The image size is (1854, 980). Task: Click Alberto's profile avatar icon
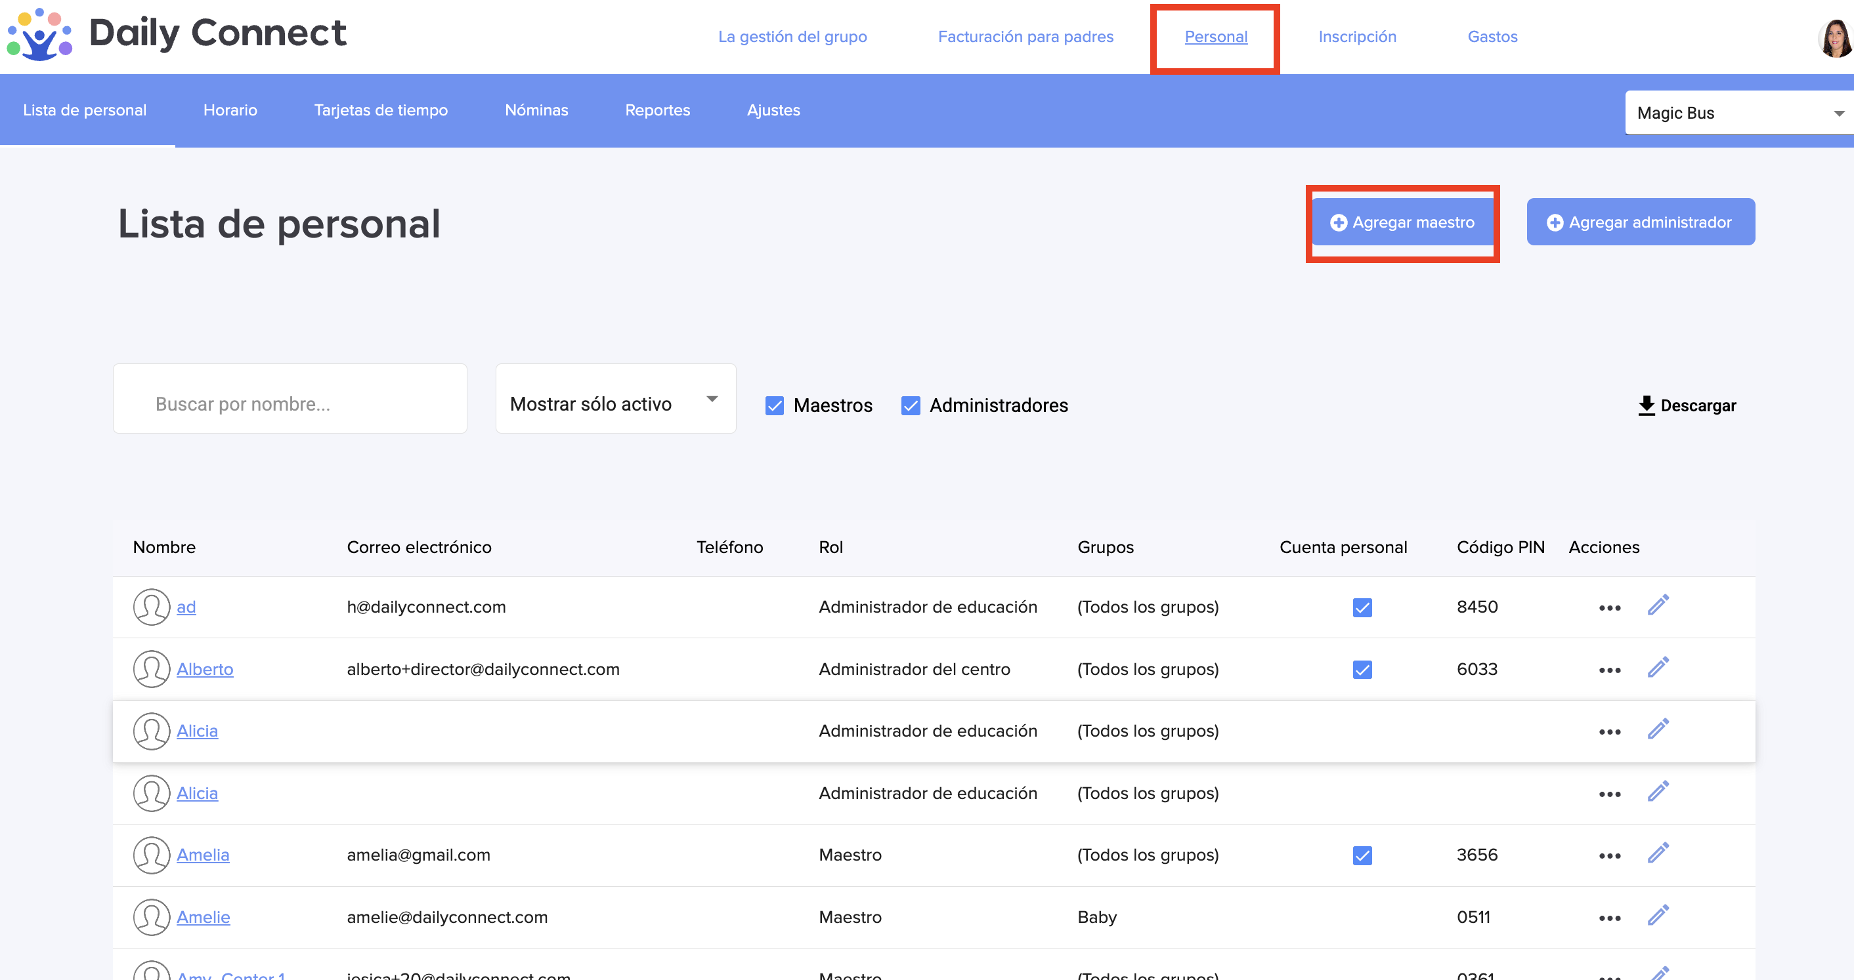151,668
